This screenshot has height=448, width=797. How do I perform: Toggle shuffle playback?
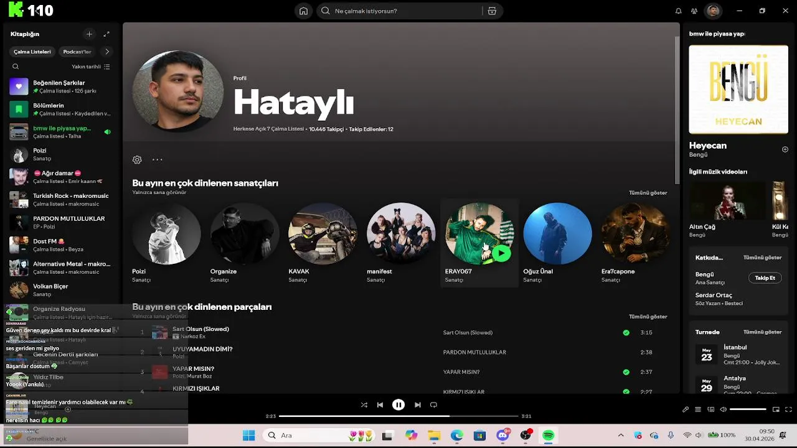point(364,405)
